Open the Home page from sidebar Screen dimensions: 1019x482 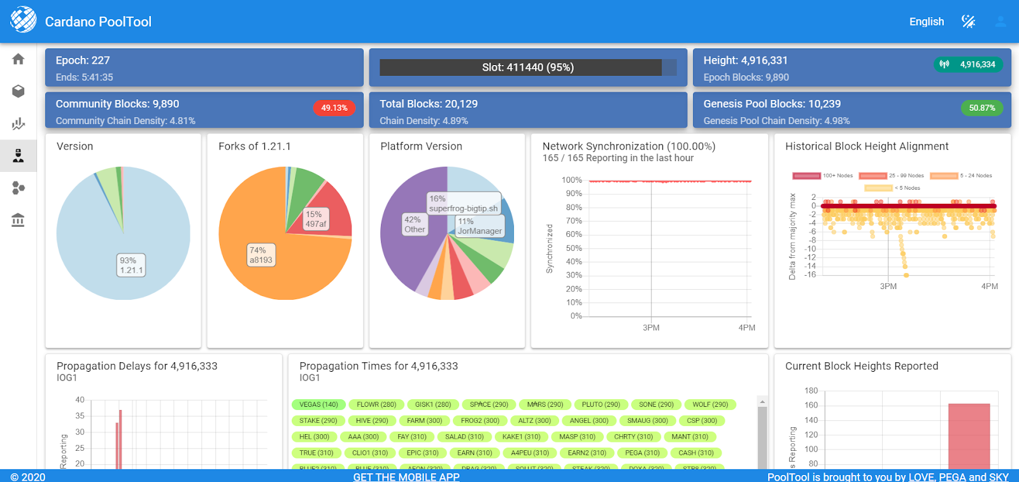coord(18,59)
